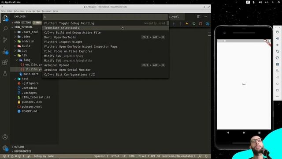
Task: Select Translate selection(s) command
Action: 106,28
